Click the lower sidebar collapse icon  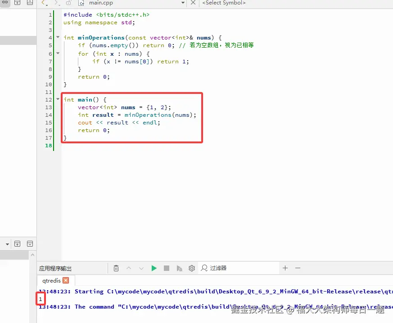click(x=30, y=244)
